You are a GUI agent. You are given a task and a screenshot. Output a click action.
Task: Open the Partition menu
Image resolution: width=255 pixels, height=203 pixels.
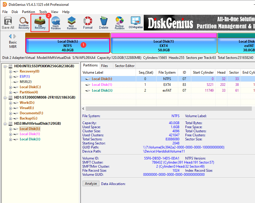28,12
